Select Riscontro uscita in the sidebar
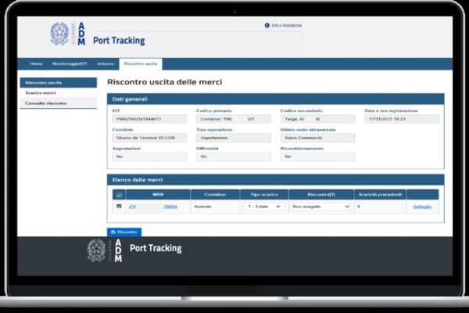Screen dimensions: 469x313 [44, 82]
